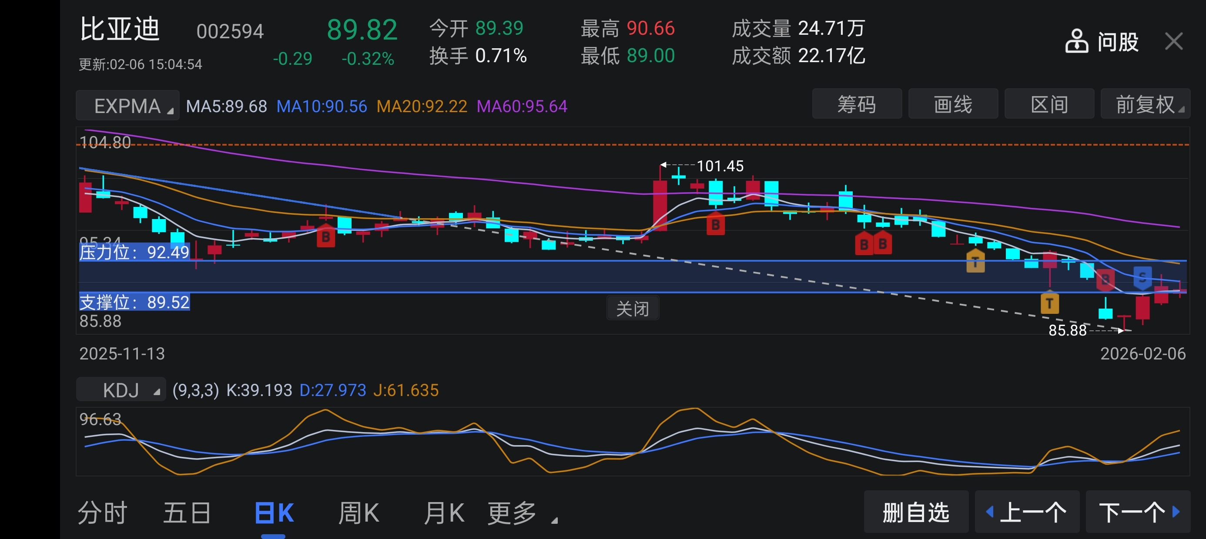Click the leftmost red B buy marker
The image size is (1206, 539).
(325, 237)
